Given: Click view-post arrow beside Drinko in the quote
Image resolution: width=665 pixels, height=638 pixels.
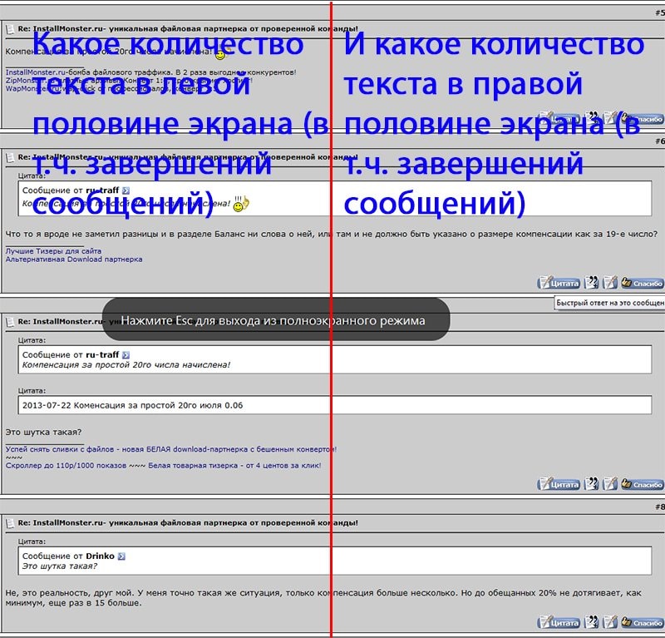Looking at the screenshot, I should (x=121, y=556).
